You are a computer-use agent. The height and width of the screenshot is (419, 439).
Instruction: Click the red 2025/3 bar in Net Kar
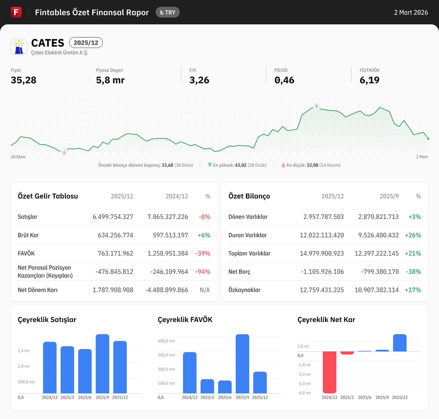pos(347,353)
